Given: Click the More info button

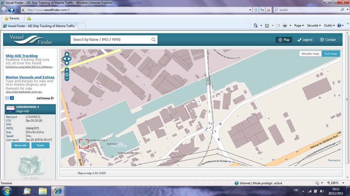Looking at the screenshot, I should [21, 145].
